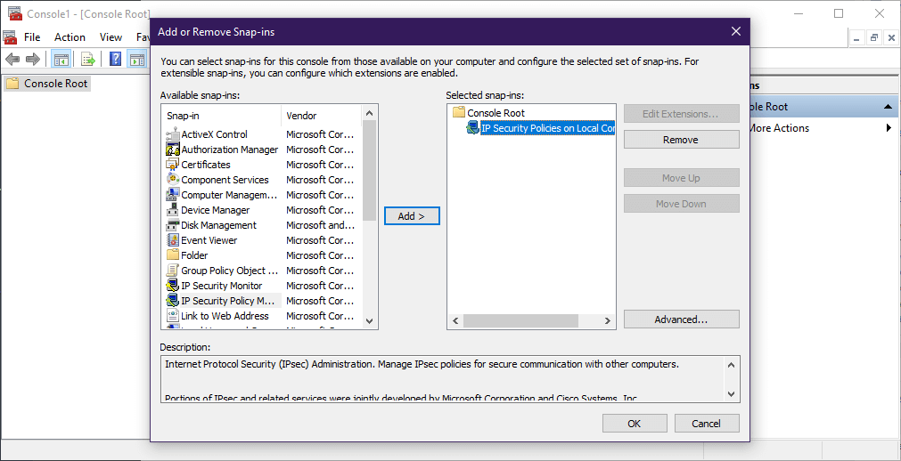The image size is (901, 461).
Task: Open the File menu
Action: click(x=32, y=37)
